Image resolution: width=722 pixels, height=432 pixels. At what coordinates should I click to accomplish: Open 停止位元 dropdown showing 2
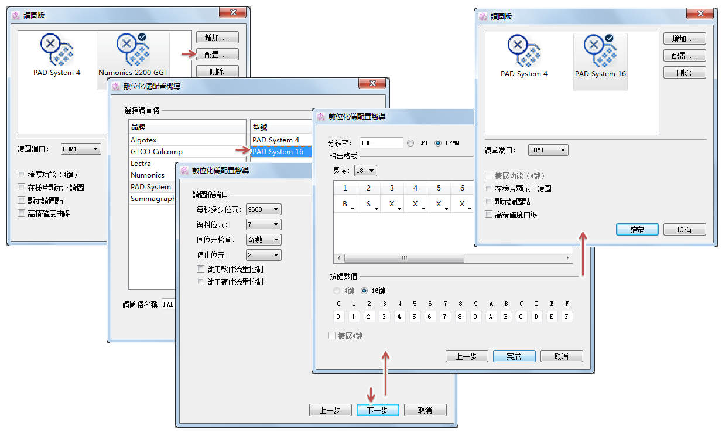264,255
